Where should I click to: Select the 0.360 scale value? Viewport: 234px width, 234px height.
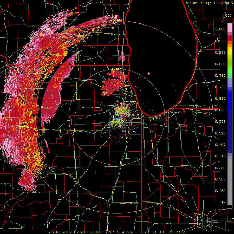(220, 168)
